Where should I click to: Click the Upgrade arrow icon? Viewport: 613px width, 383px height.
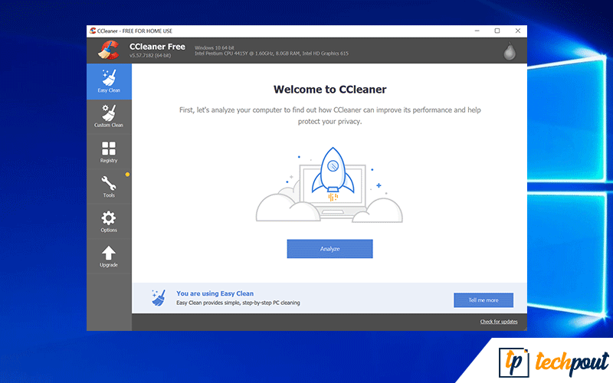[109, 256]
